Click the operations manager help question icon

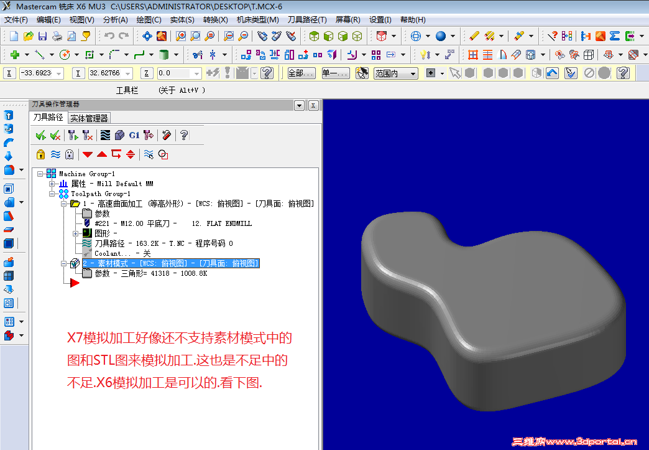184,135
